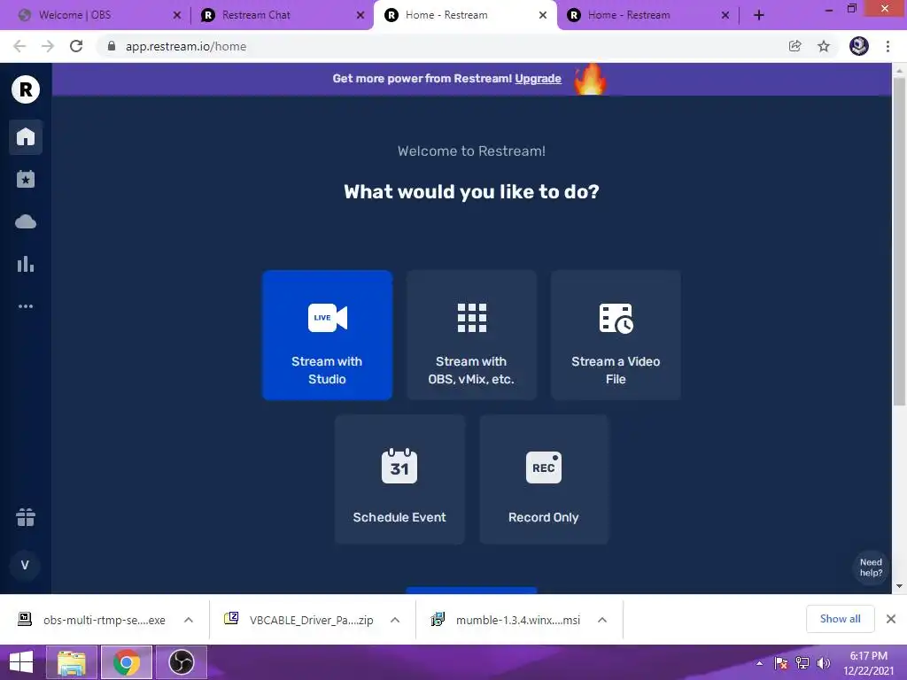Open the Windows Start menu
This screenshot has height=680, width=907.
point(21,662)
